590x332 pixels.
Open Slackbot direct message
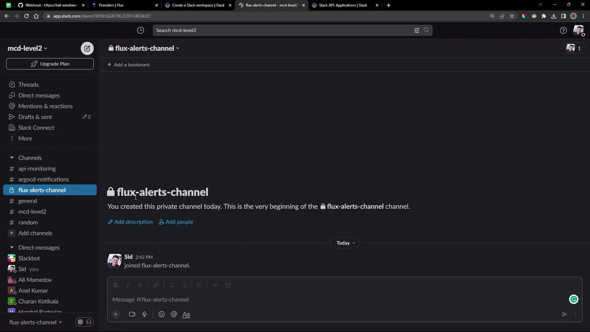[29, 259]
